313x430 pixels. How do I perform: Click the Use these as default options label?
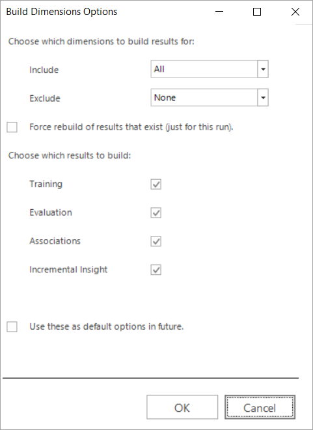[x=107, y=326]
